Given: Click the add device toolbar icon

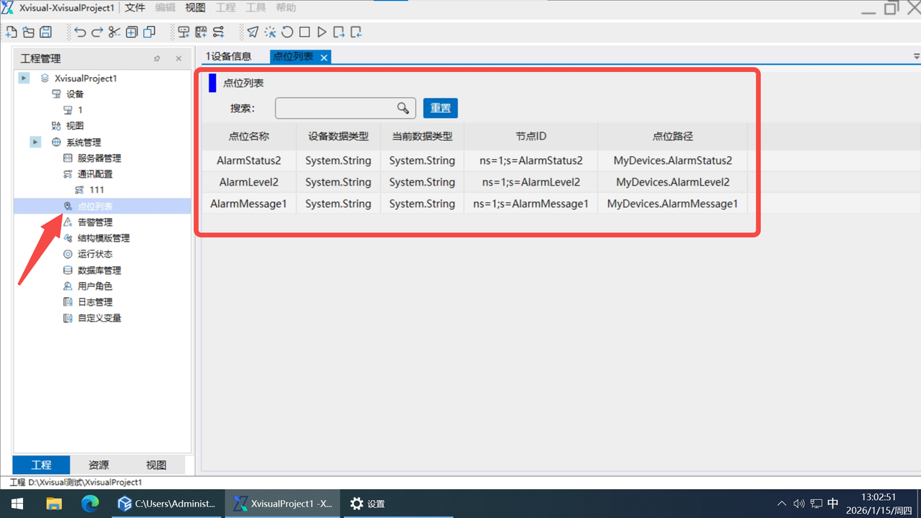Looking at the screenshot, I should pos(183,32).
